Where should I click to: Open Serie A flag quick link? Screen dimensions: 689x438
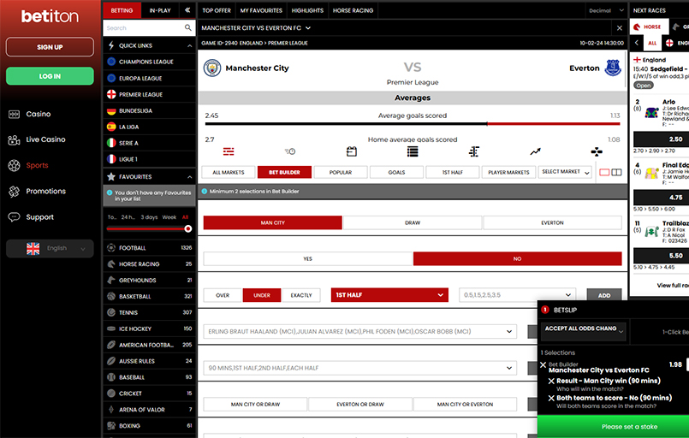tap(111, 143)
